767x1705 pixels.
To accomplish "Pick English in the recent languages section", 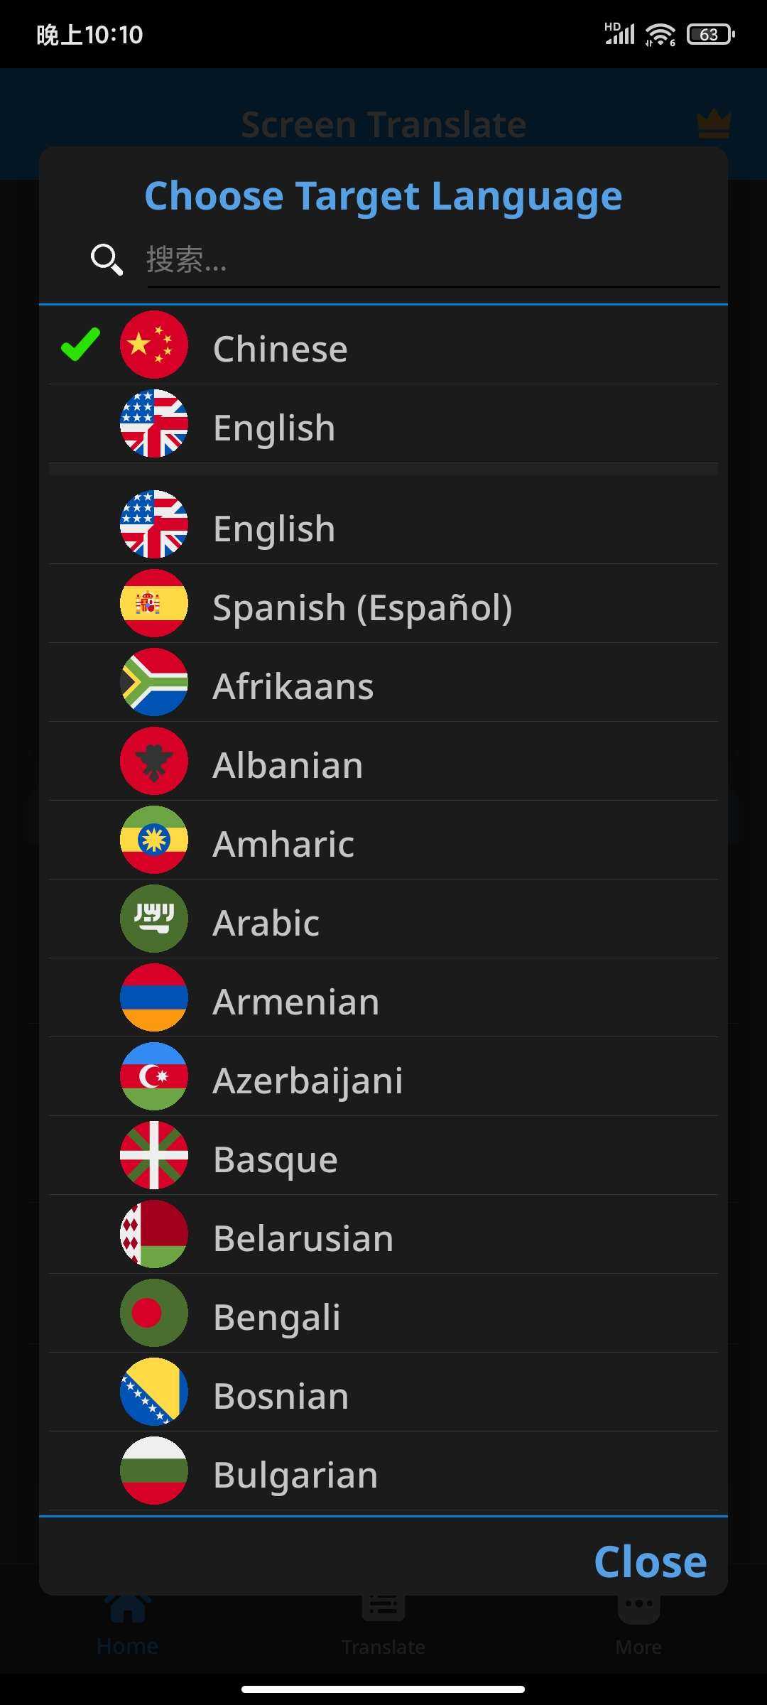I will pos(383,425).
